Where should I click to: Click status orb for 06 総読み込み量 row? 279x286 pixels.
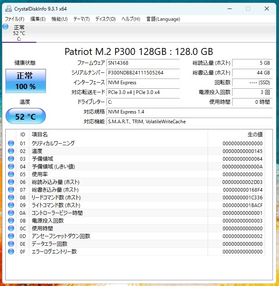pyautogui.click(x=11, y=182)
